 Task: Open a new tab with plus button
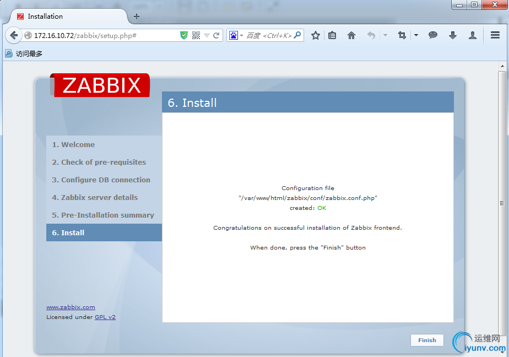(137, 17)
